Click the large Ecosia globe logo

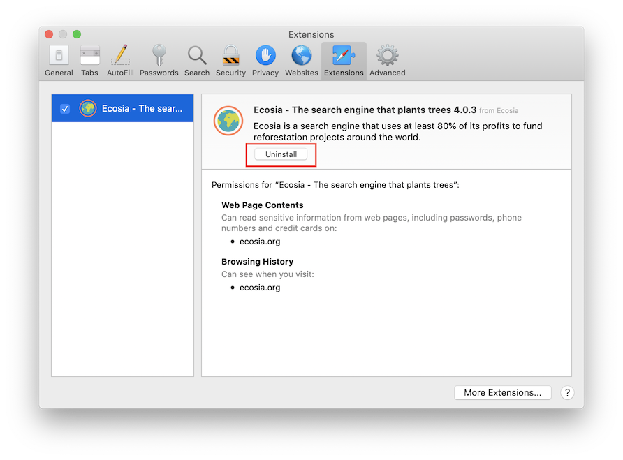[228, 121]
